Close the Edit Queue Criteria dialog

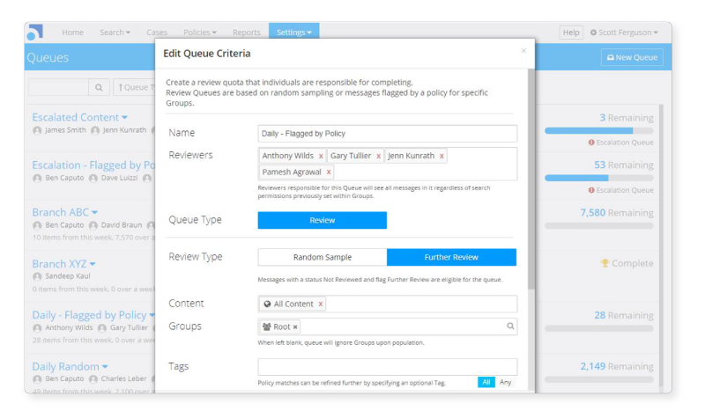point(523,51)
